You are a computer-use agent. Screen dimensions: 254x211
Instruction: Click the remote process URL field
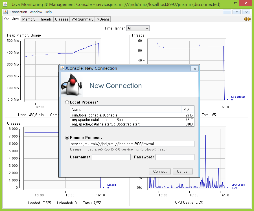pos(132,144)
